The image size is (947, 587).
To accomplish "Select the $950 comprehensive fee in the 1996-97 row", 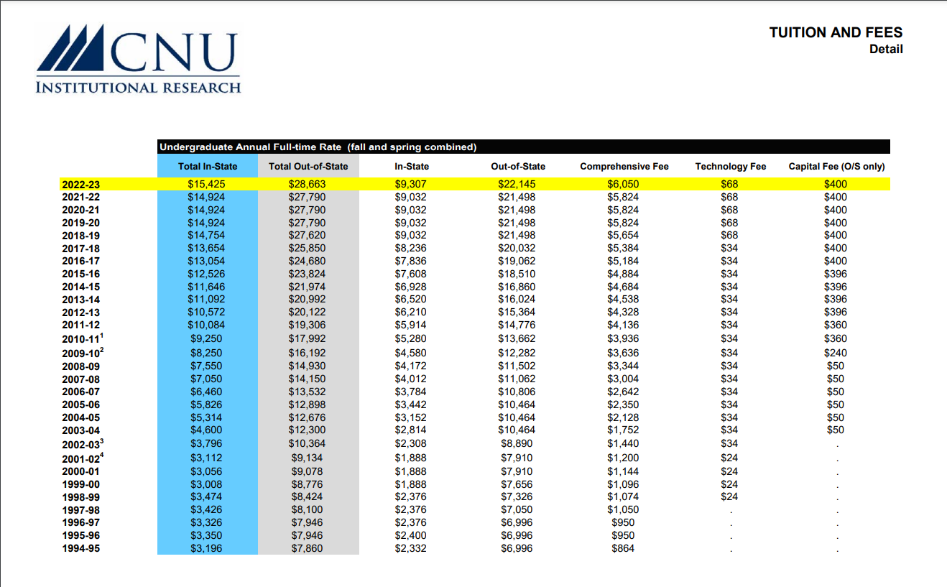I will tap(623, 522).
